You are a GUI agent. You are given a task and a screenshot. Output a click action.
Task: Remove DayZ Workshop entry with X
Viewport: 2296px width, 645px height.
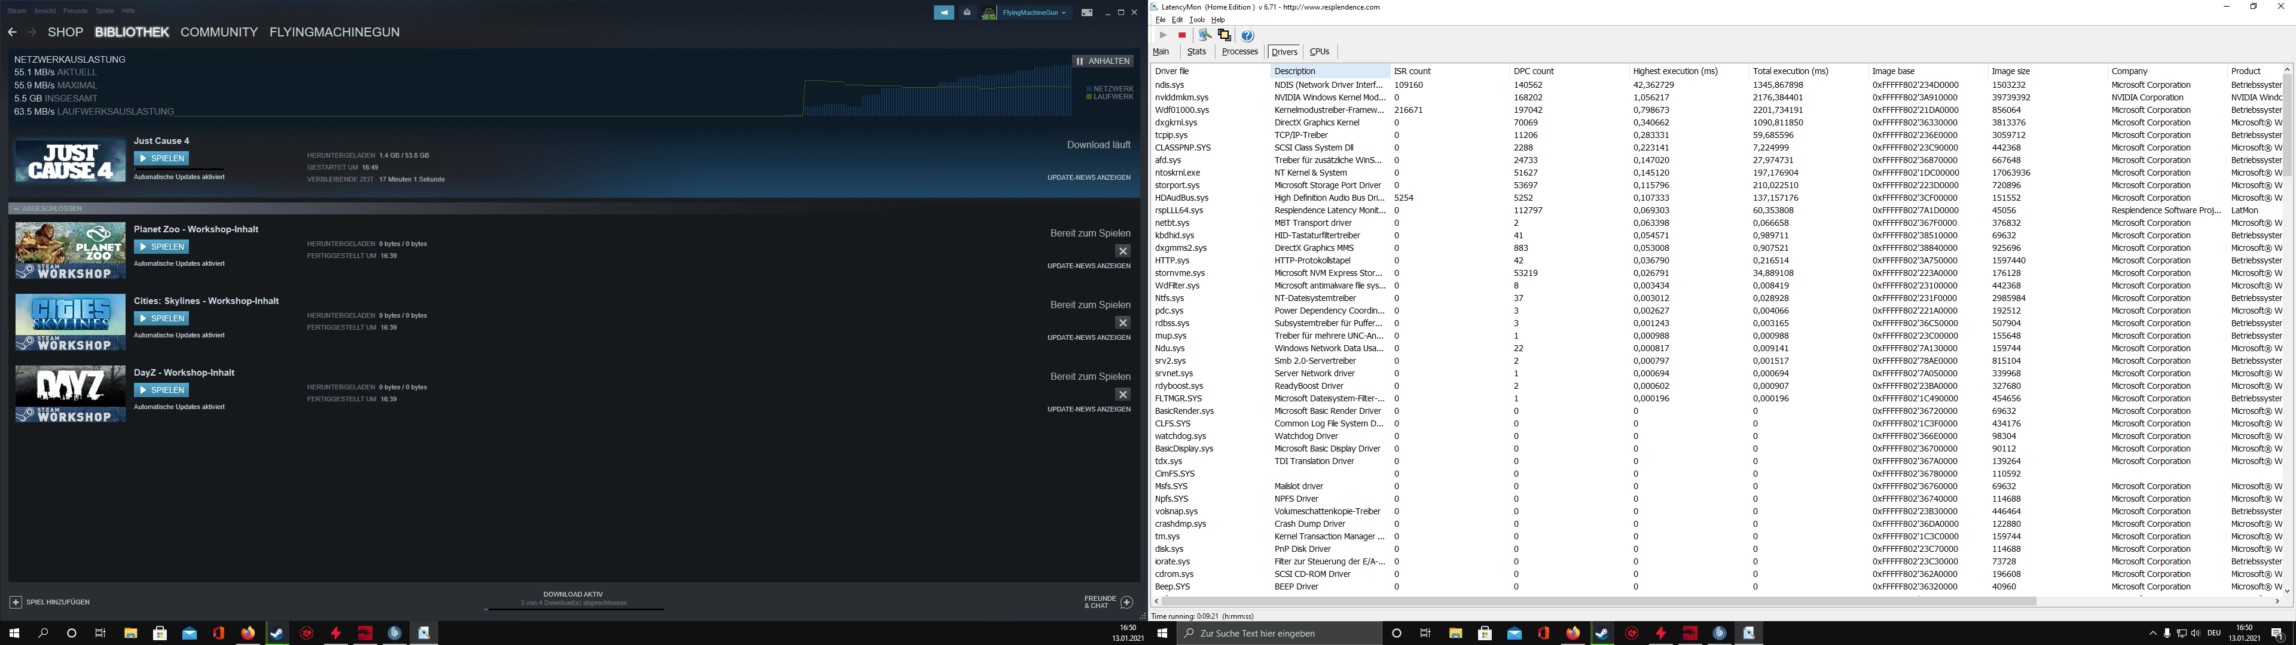tap(1123, 395)
